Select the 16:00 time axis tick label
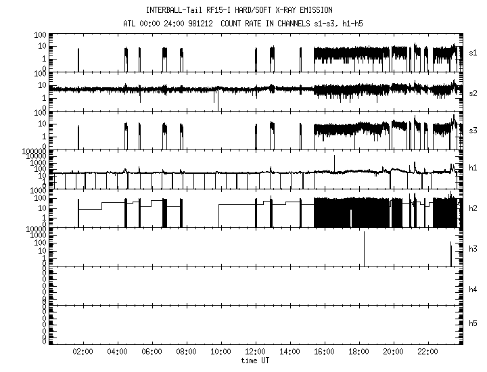This screenshot has width=487, height=372. 325,353
